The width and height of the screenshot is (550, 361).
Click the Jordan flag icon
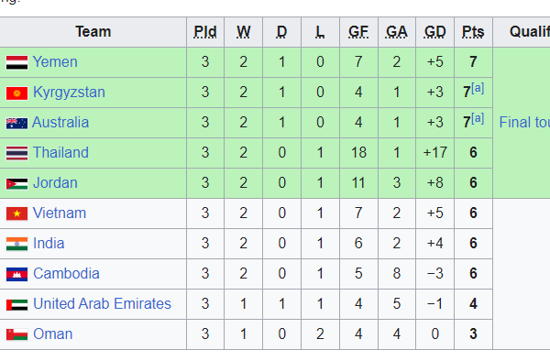coord(16,183)
